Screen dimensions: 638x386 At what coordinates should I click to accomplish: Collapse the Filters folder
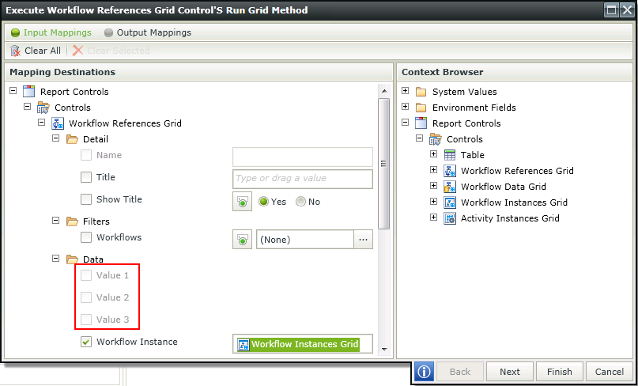[x=56, y=220]
